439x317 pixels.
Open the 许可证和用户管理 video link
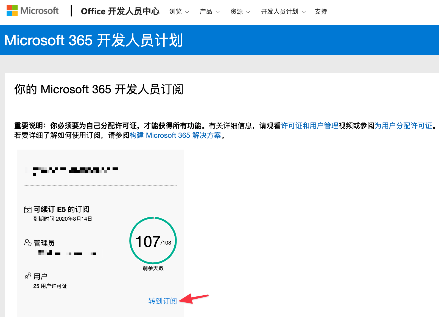(x=310, y=126)
